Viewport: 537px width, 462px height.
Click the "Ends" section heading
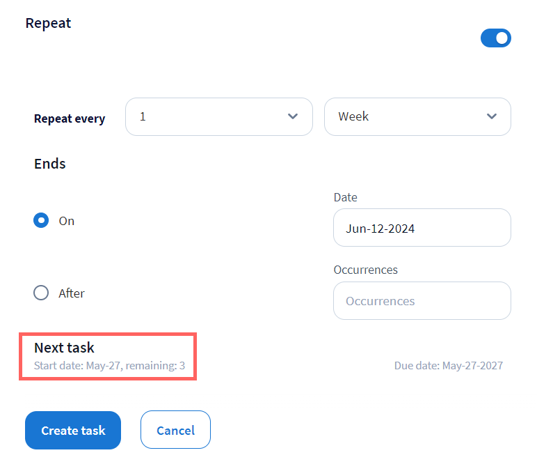pyautogui.click(x=50, y=164)
